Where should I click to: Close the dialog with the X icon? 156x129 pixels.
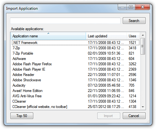[143, 7]
